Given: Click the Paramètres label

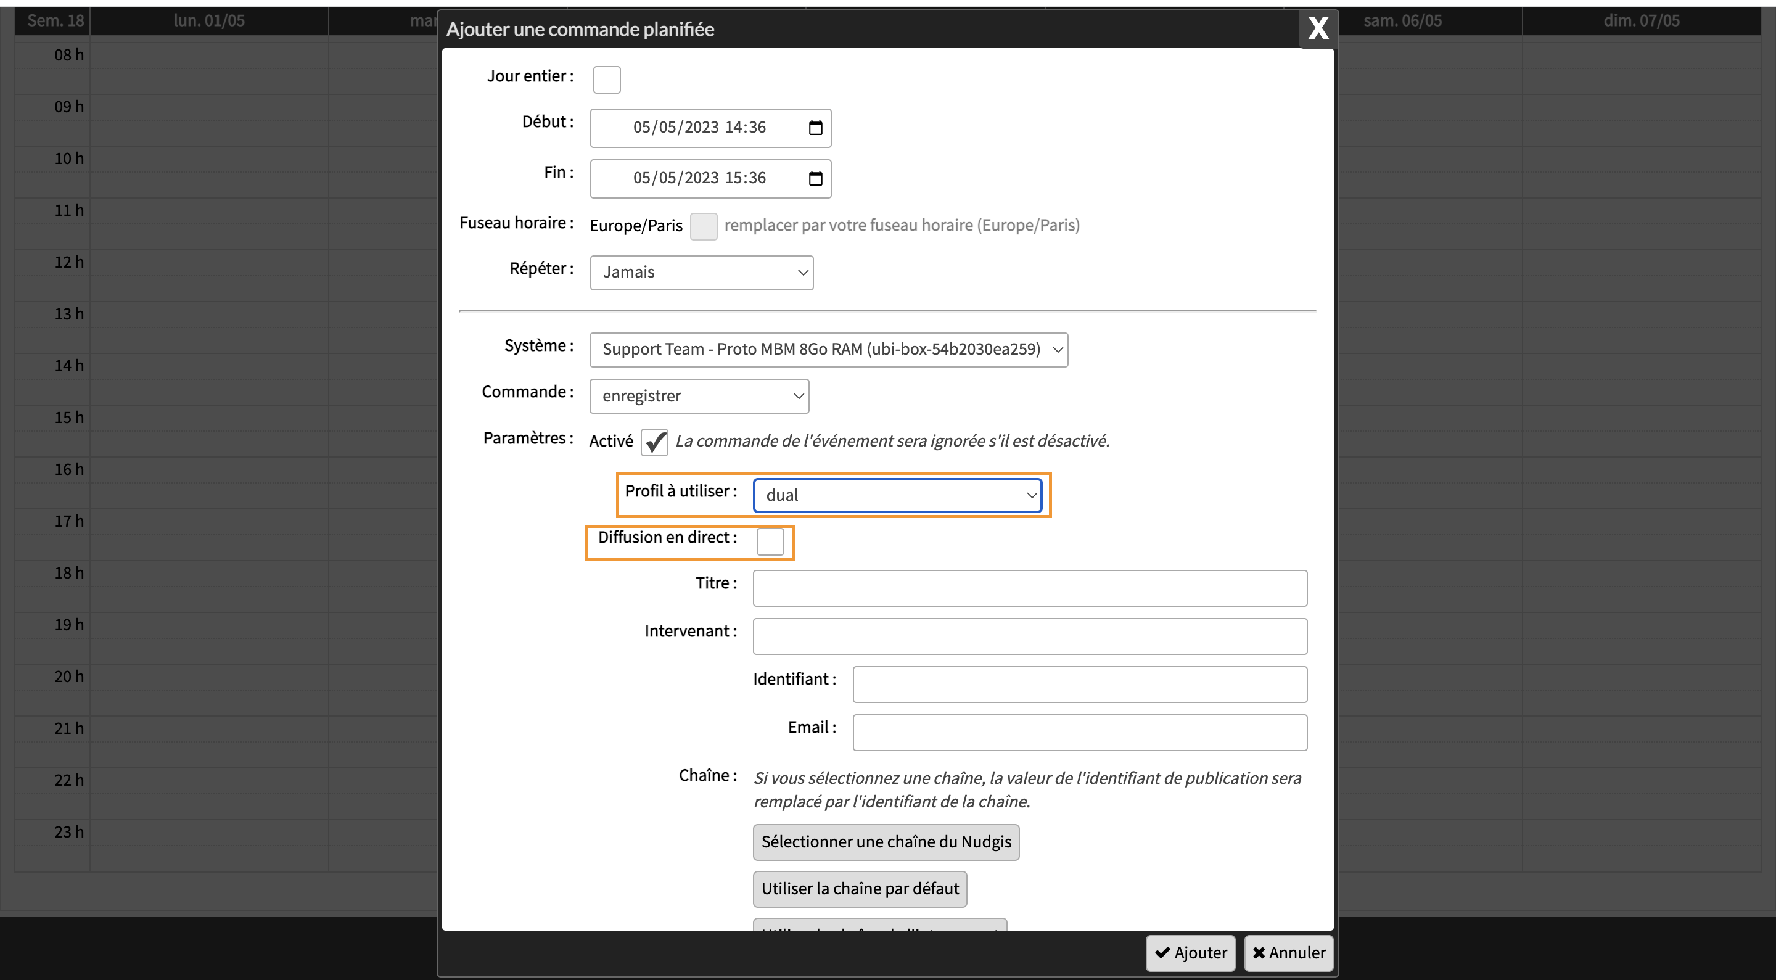Looking at the screenshot, I should pyautogui.click(x=528, y=439).
